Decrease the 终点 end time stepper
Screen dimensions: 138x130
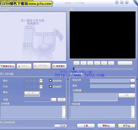pos(41,88)
